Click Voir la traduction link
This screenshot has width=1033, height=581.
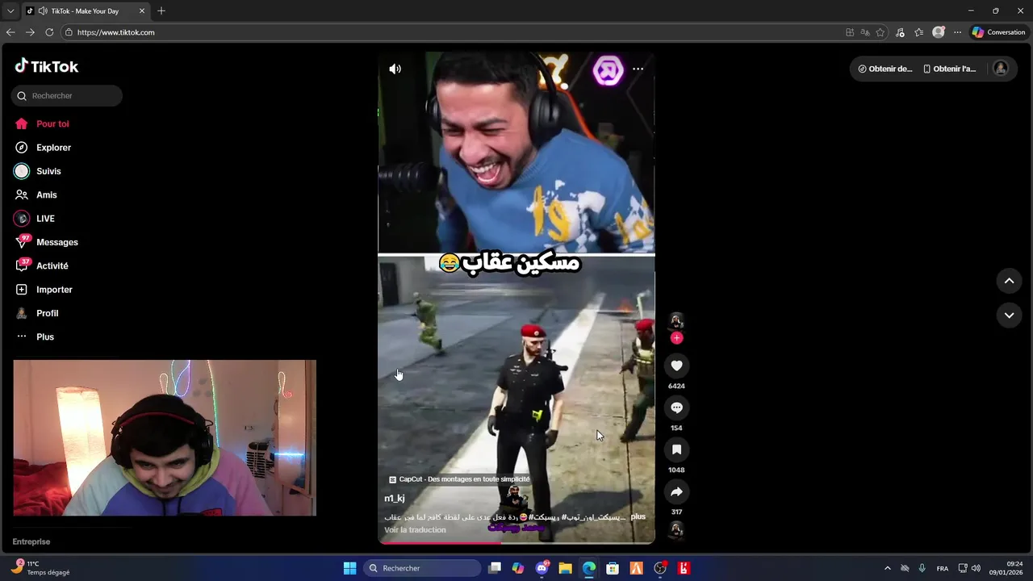[x=415, y=529]
